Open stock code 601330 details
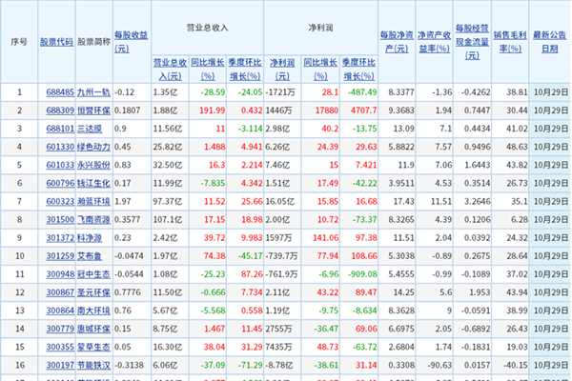The width and height of the screenshot is (572, 381). [58, 145]
